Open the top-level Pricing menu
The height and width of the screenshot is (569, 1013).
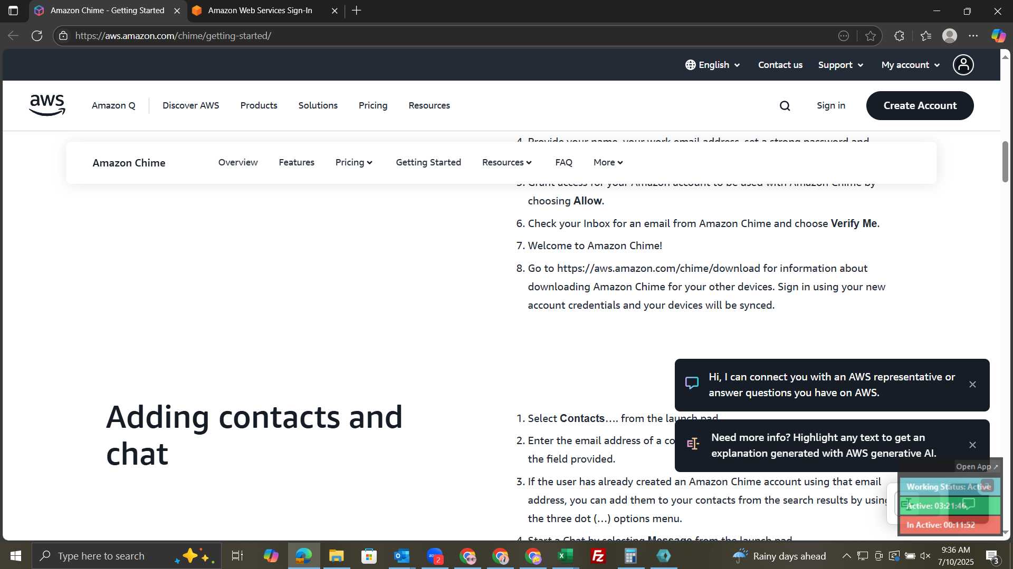(x=373, y=105)
